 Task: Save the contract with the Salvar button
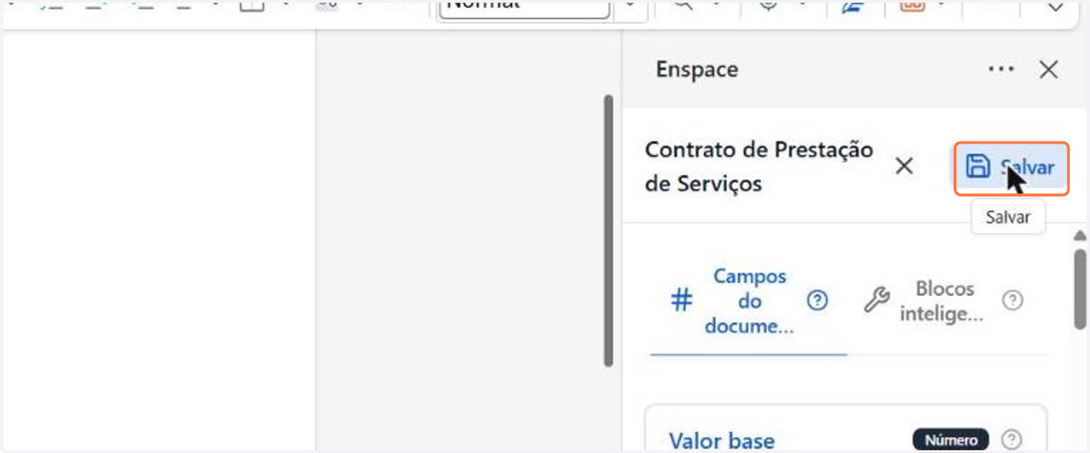pyautogui.click(x=1010, y=168)
